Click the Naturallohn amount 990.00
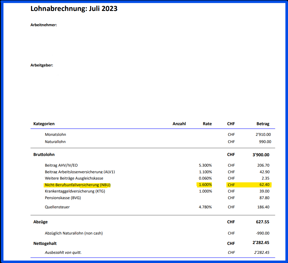Viewport: 288px width, 263px height. (264, 142)
